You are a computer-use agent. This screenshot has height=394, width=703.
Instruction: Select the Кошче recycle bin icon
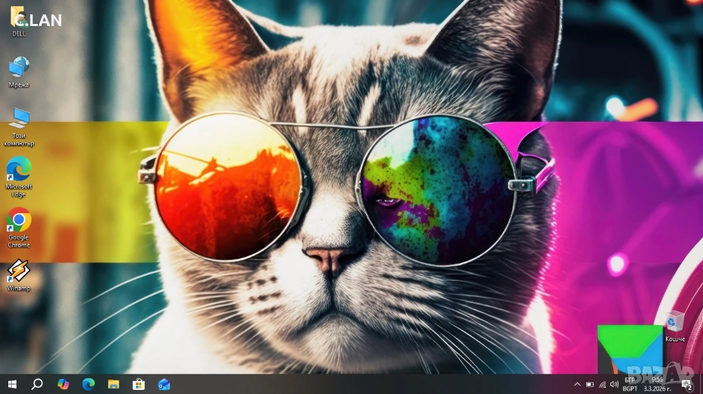(x=674, y=327)
